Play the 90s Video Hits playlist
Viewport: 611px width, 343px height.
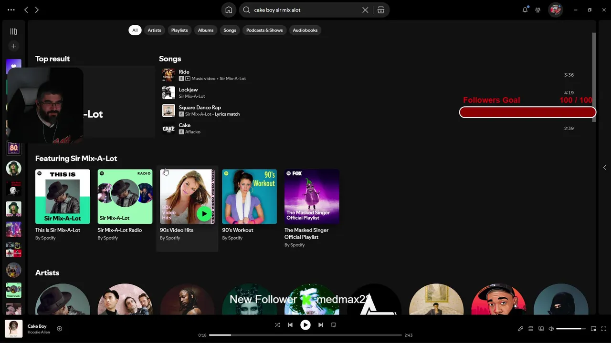204,213
